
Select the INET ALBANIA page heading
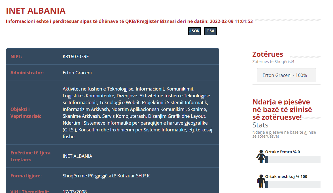point(36,11)
